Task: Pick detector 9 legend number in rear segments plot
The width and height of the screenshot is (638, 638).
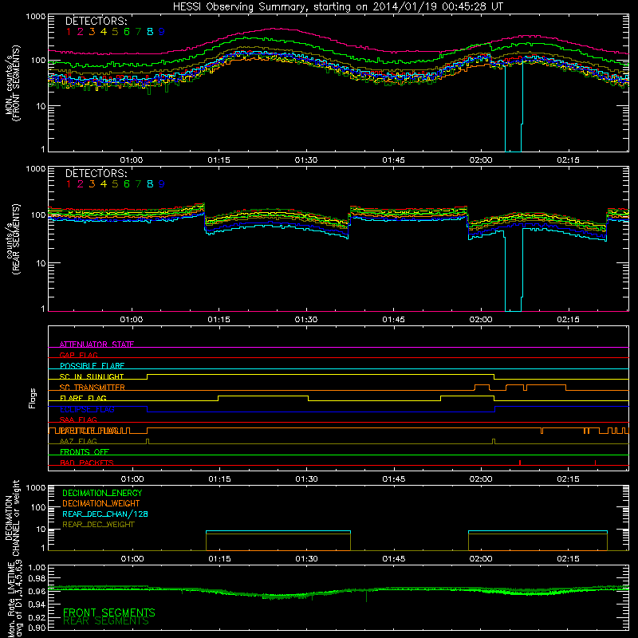Action: (162, 184)
